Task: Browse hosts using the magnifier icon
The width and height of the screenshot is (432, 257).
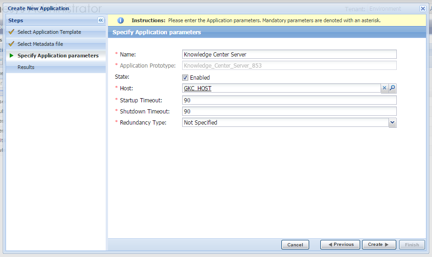Action: pos(392,88)
